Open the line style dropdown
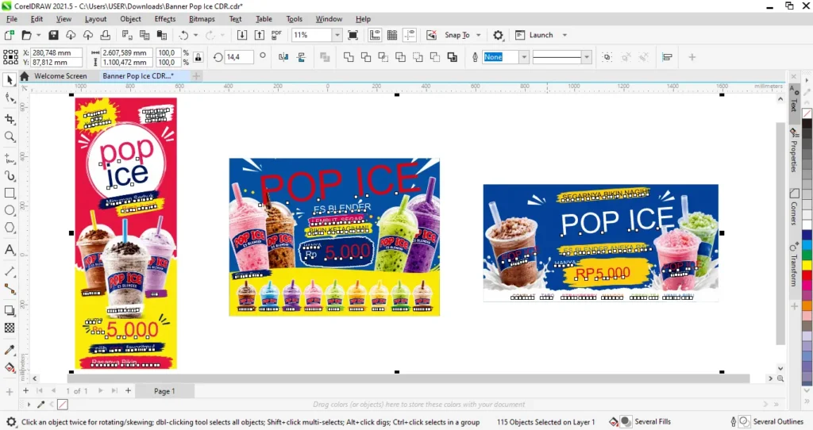 tap(587, 57)
